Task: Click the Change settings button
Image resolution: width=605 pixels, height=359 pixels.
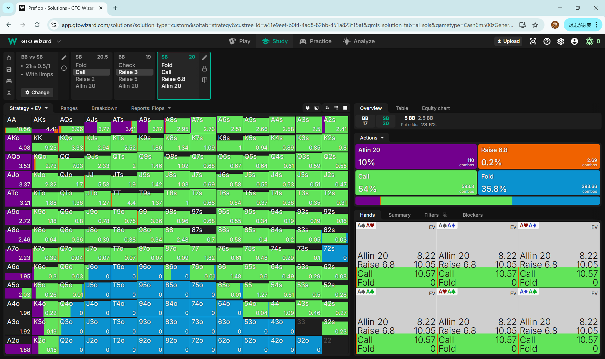Action: tap(37, 92)
